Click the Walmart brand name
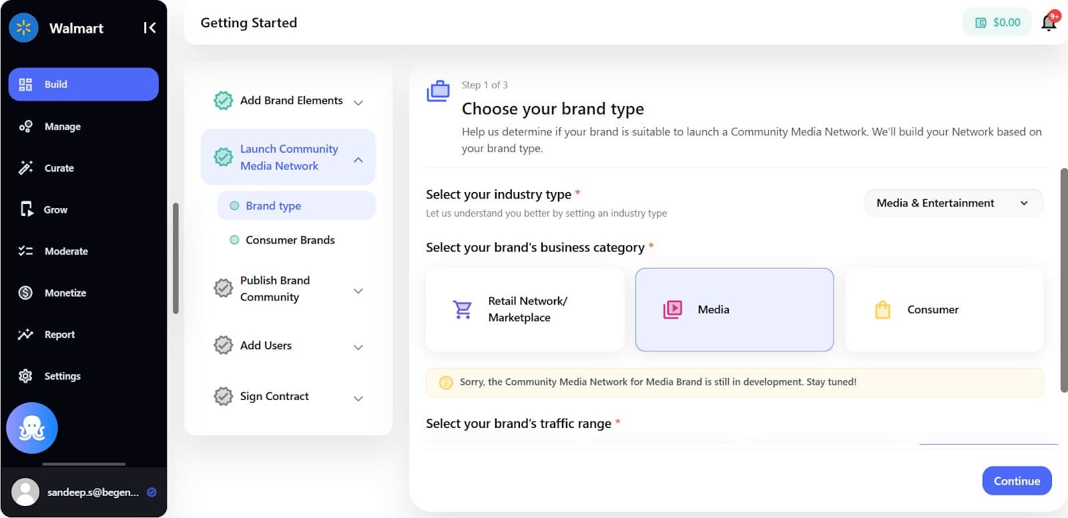Image resolution: width=1068 pixels, height=518 pixels. (76, 28)
